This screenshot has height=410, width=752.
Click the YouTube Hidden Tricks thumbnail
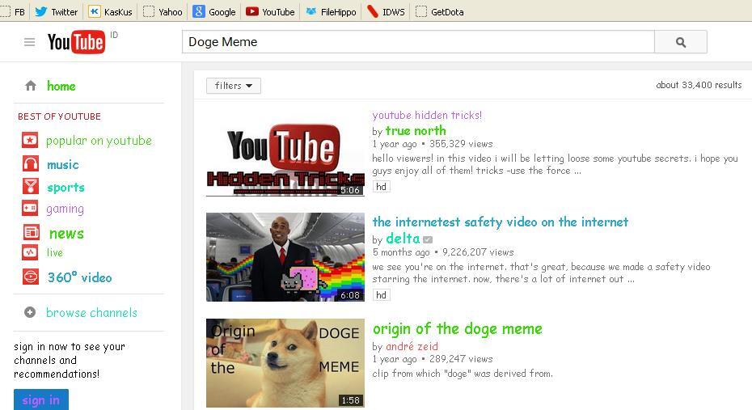click(x=285, y=152)
